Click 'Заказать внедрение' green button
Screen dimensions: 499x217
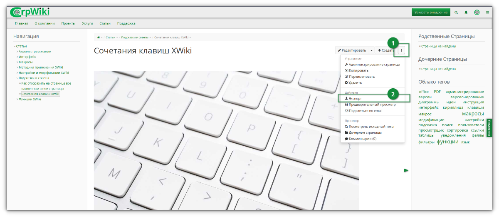(x=431, y=12)
